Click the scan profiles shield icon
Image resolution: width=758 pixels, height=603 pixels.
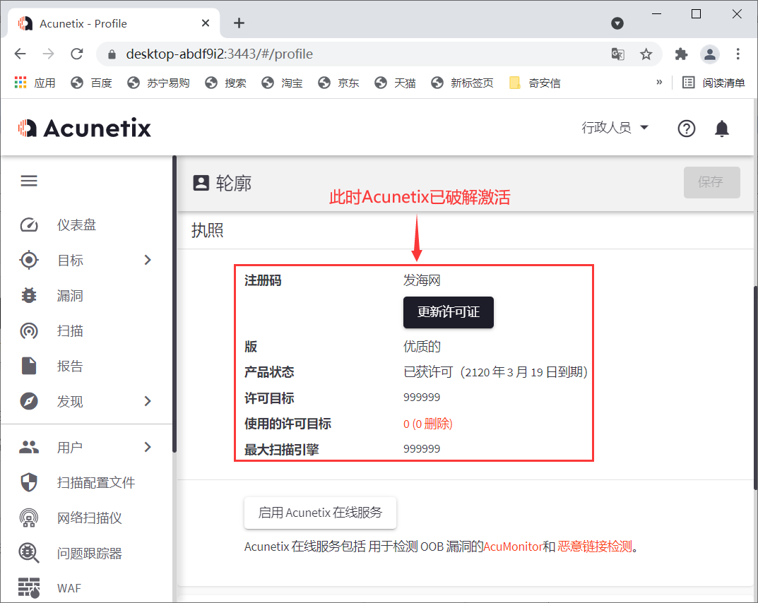click(x=29, y=482)
